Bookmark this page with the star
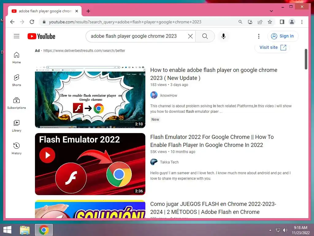Screen dimensions: 314x236 [x=270, y=22]
